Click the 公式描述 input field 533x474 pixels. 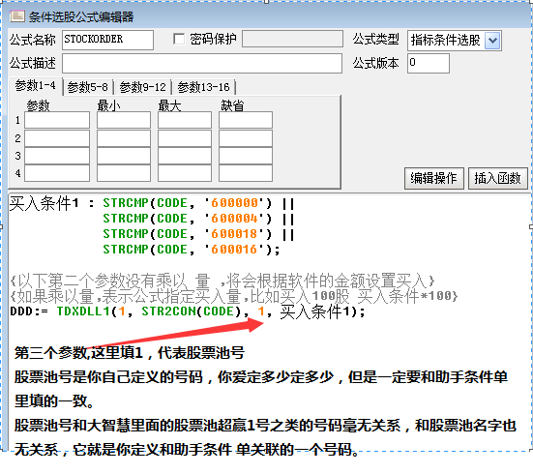(202, 63)
